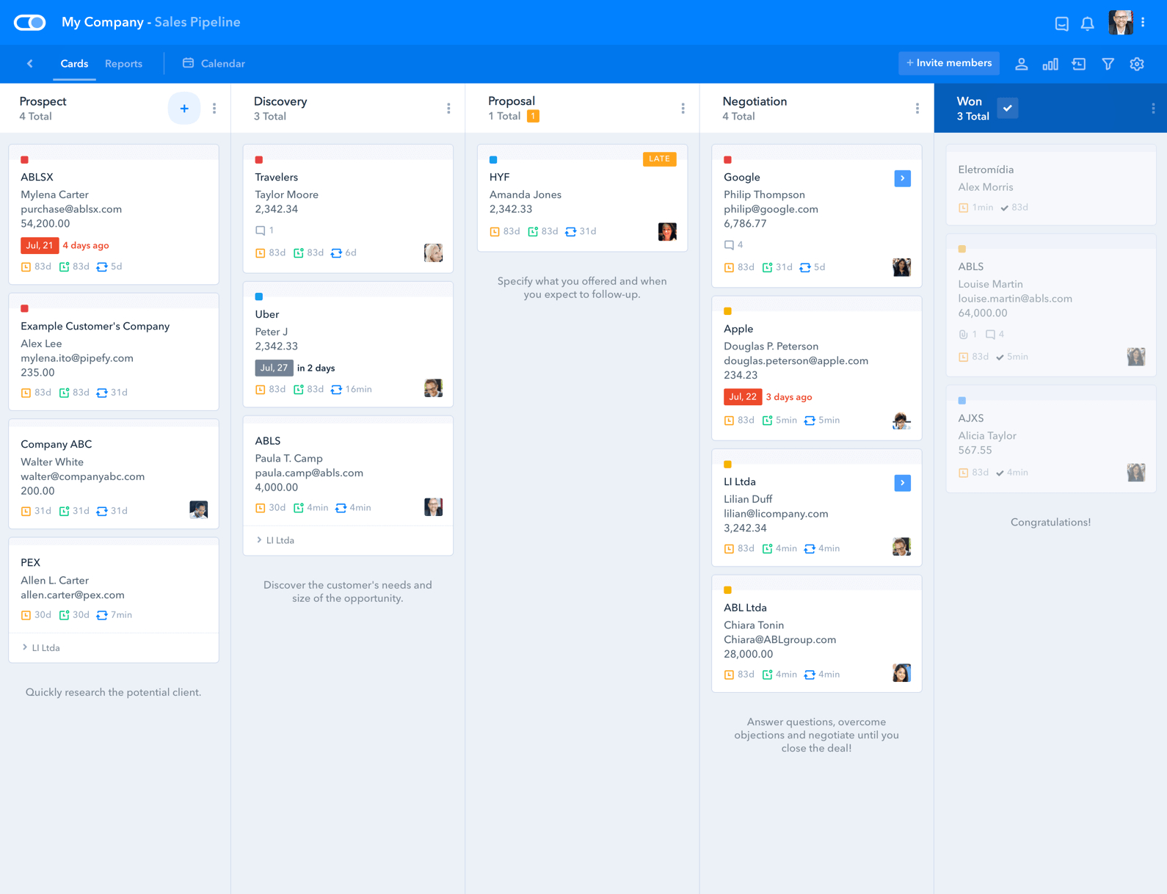Image resolution: width=1167 pixels, height=894 pixels.
Task: Click the LATE badge on HYF card
Action: tap(659, 159)
